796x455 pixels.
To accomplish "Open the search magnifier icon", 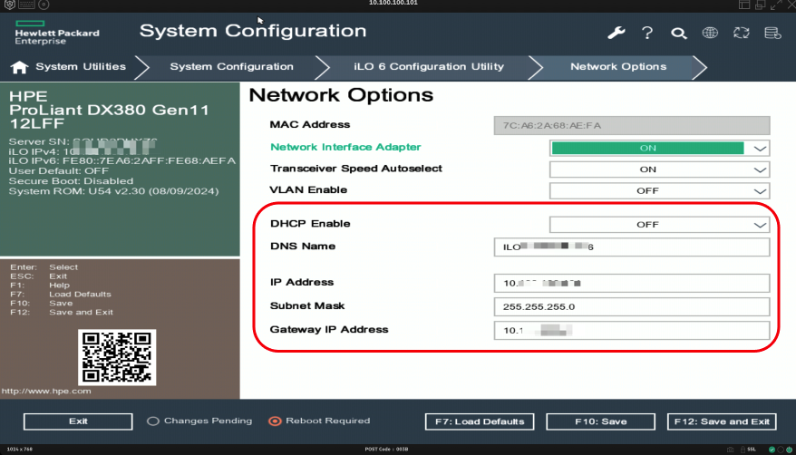I will 679,34.
